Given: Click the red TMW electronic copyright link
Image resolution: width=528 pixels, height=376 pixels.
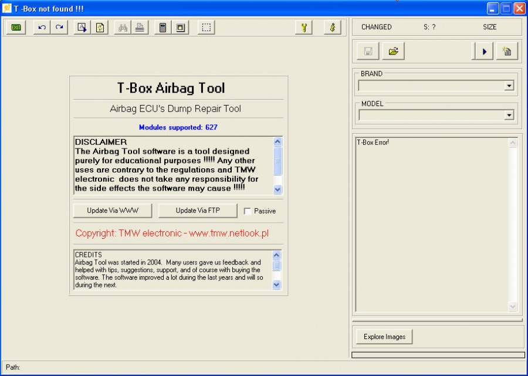Looking at the screenshot, I should (x=172, y=233).
